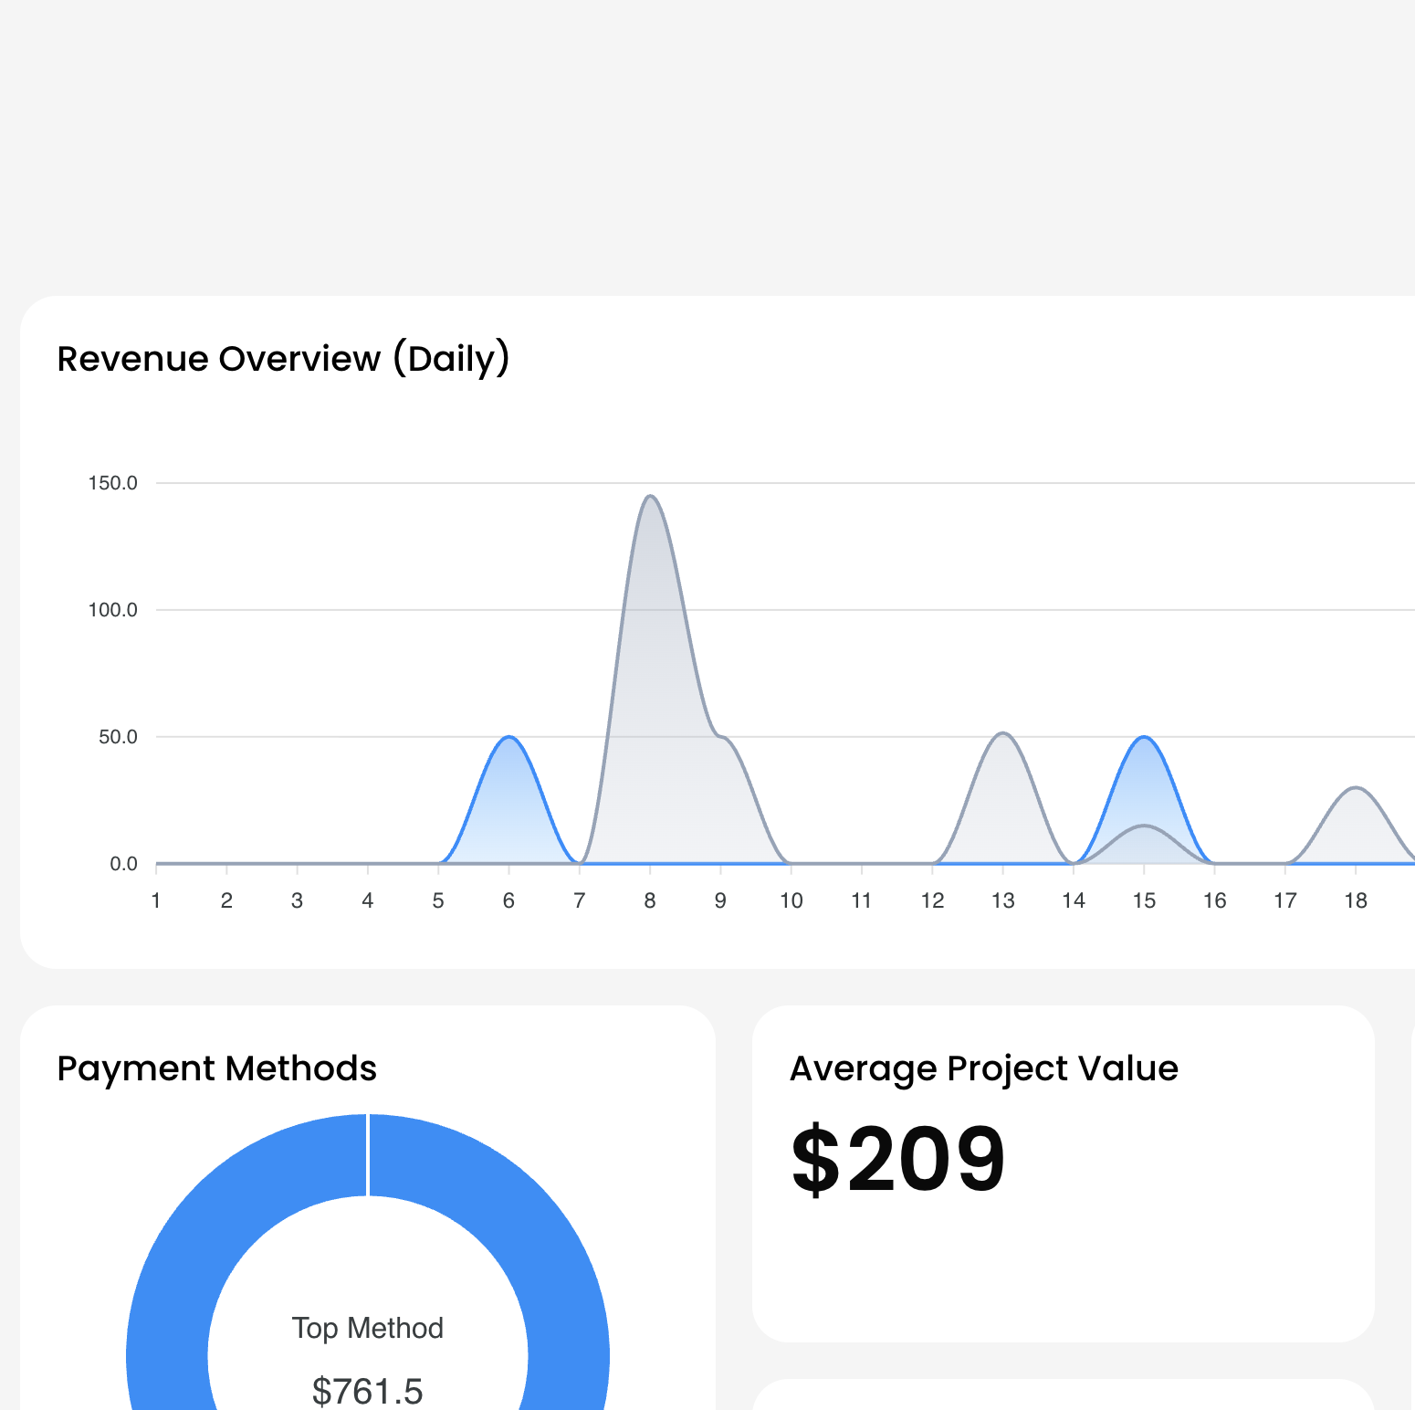Click the $761.5 value in donut center
1415x1410 pixels.
(x=367, y=1391)
